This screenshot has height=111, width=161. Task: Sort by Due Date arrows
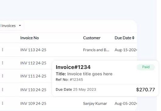[x=133, y=38]
